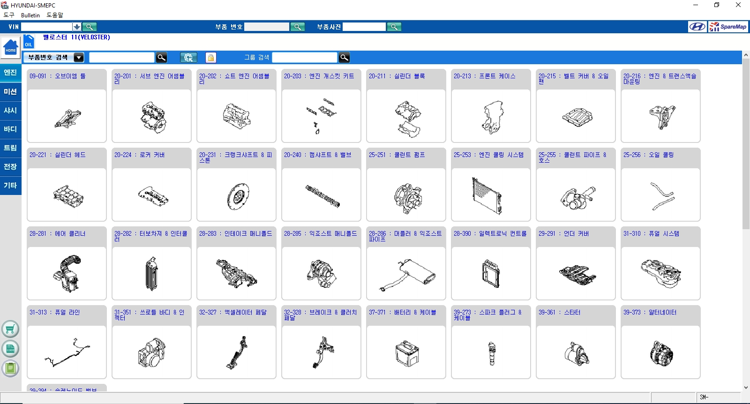Viewport: 750px width, 404px height.
Task: Open group 20-215 벨트 커버 & 오일 팬
Action: click(576, 106)
